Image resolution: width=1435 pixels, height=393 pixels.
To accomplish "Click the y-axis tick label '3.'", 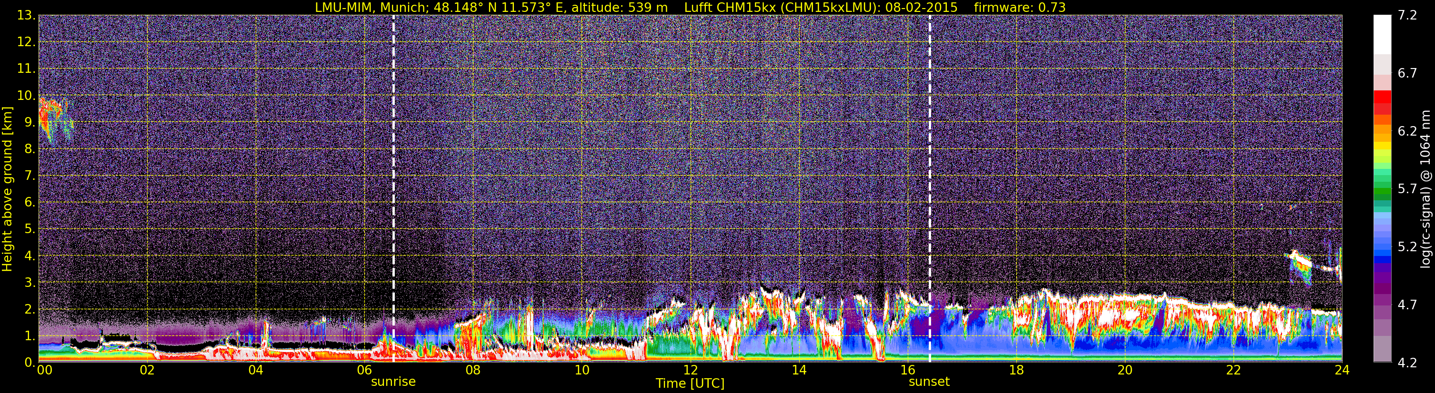I will tap(30, 282).
